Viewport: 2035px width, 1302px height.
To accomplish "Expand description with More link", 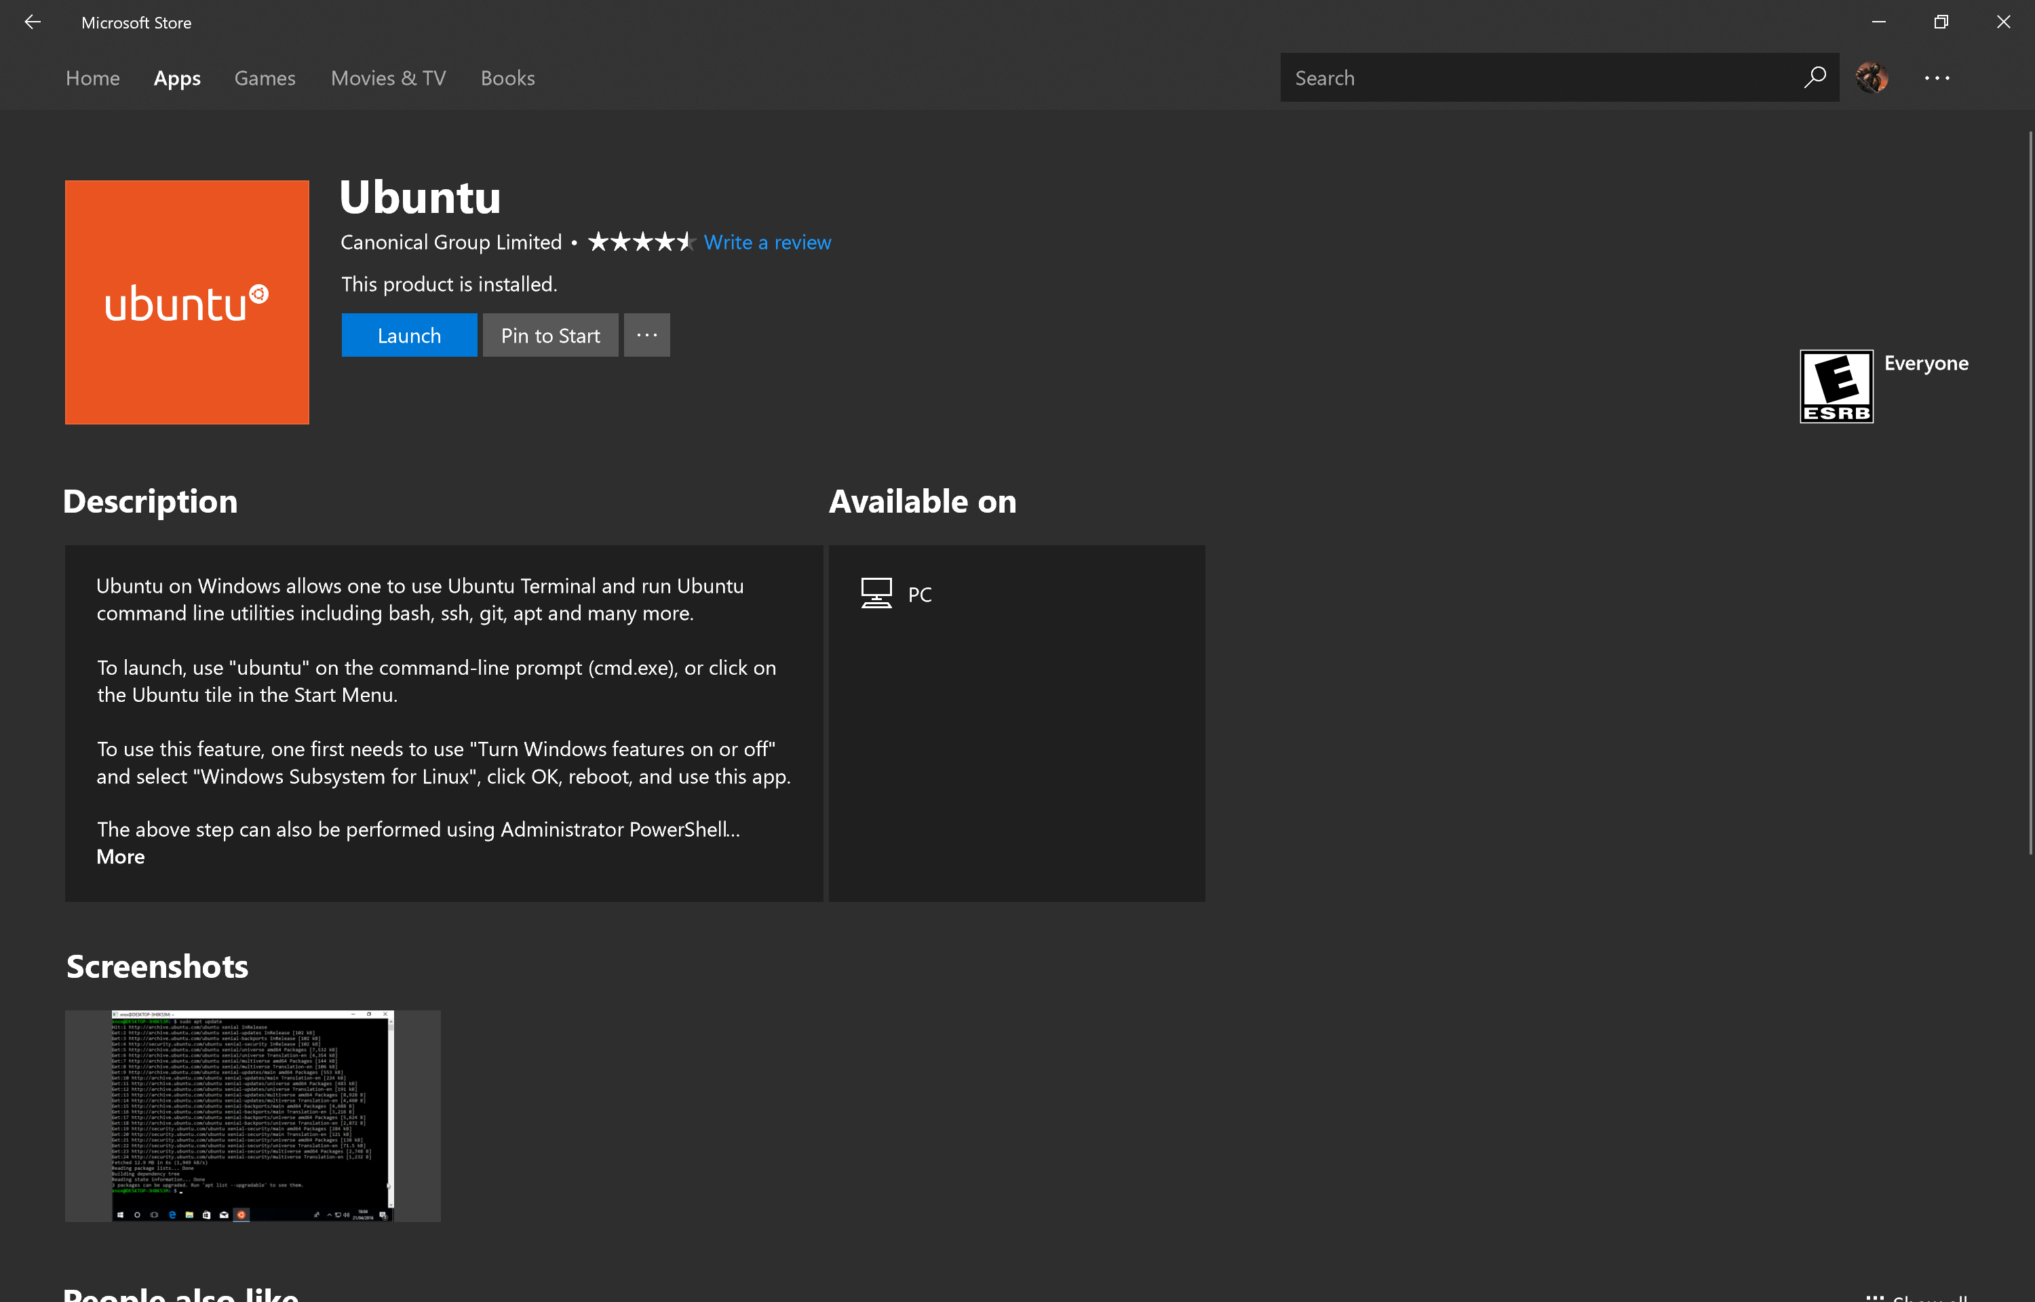I will pos(121,856).
